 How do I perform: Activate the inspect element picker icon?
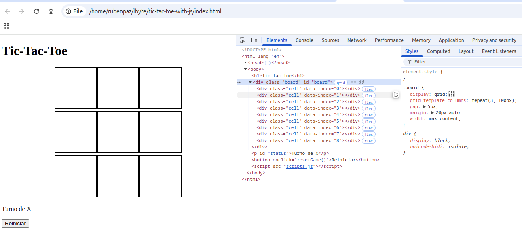pyautogui.click(x=243, y=40)
